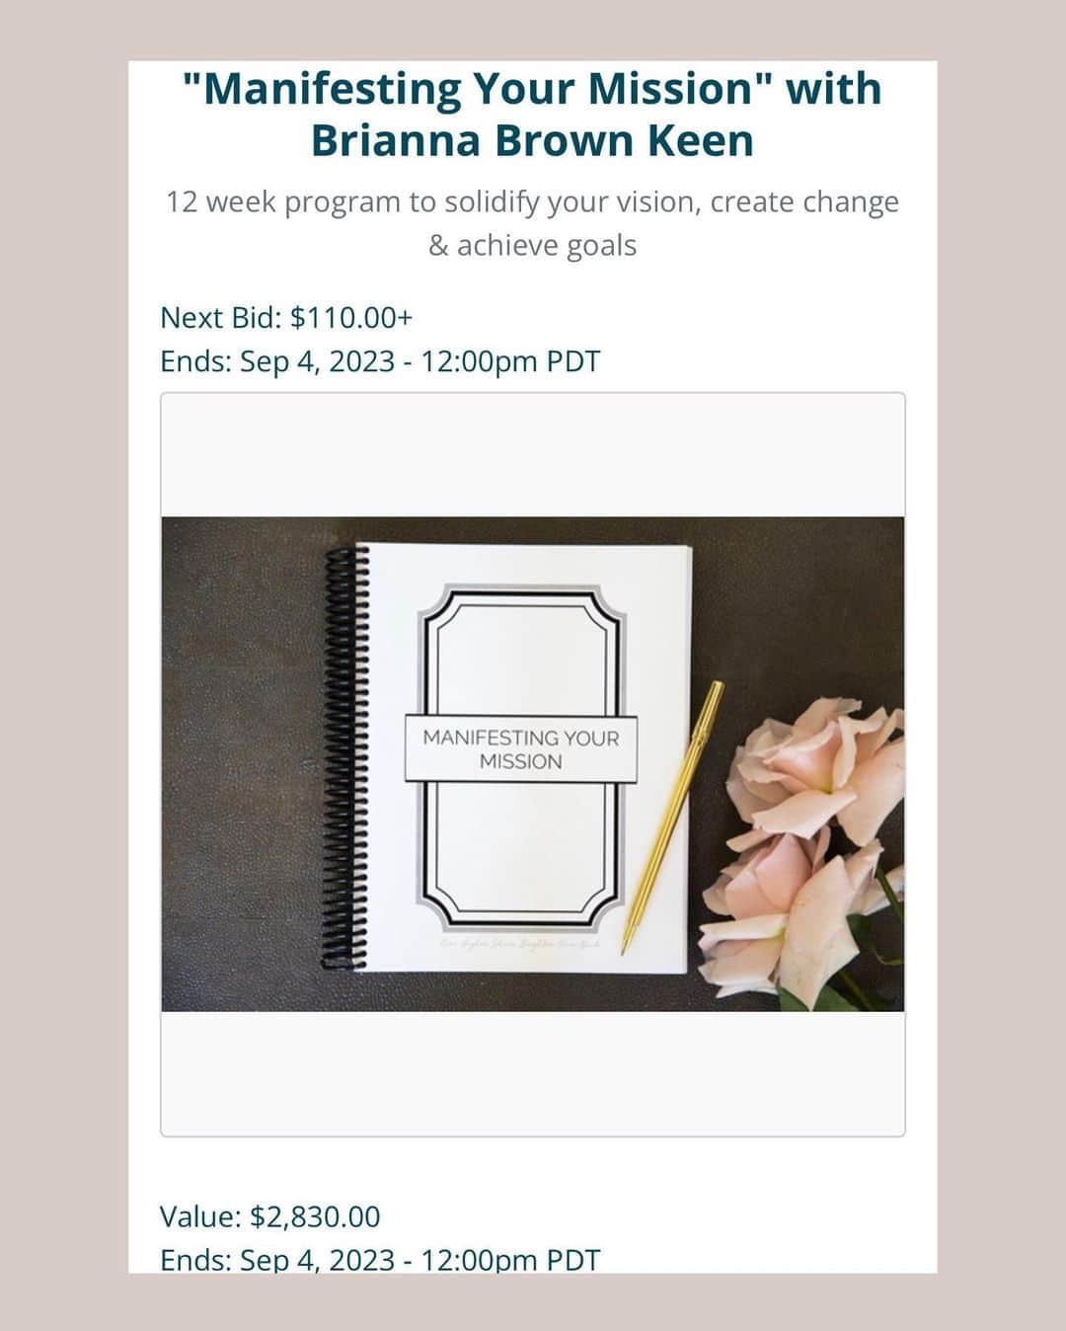Image resolution: width=1066 pixels, height=1331 pixels.
Task: Click the black spiral binding of notebook
Action: (345, 756)
